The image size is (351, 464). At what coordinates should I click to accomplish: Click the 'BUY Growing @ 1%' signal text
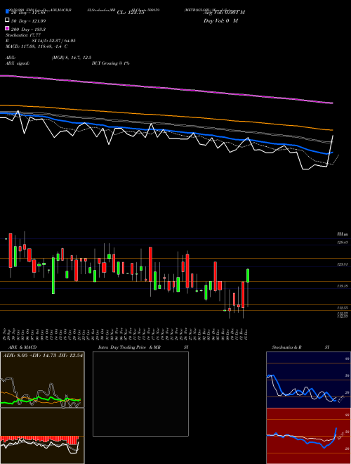pyautogui.click(x=110, y=63)
